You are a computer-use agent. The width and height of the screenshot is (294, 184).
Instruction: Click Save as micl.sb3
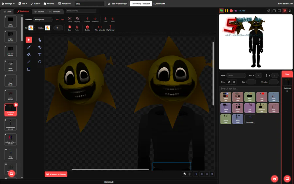tap(285, 4)
